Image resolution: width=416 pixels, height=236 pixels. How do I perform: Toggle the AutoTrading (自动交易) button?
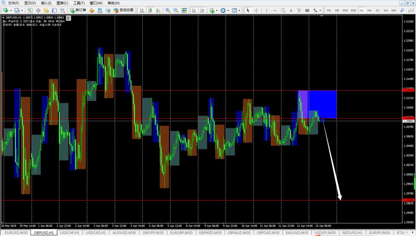tap(123, 10)
